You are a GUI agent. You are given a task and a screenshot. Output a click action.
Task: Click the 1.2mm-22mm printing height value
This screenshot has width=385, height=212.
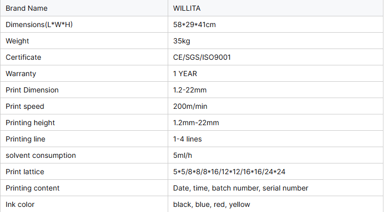(x=196, y=123)
